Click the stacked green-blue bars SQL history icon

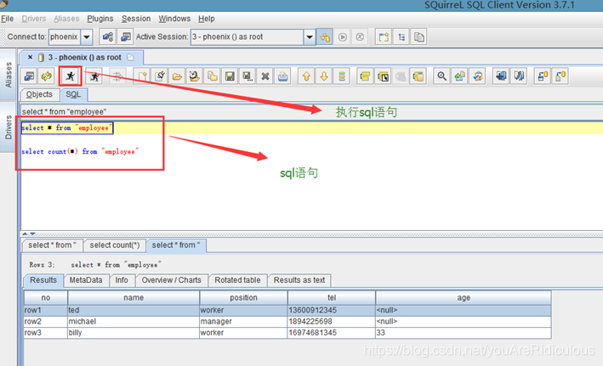click(x=342, y=76)
